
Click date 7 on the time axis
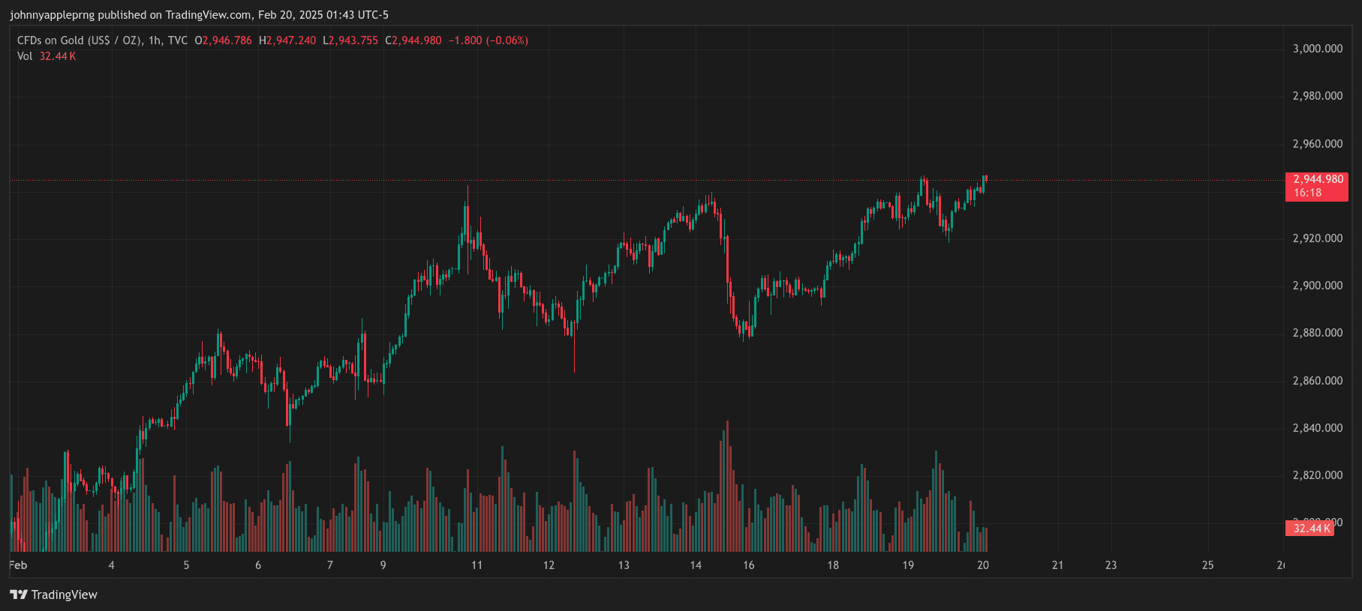(329, 565)
